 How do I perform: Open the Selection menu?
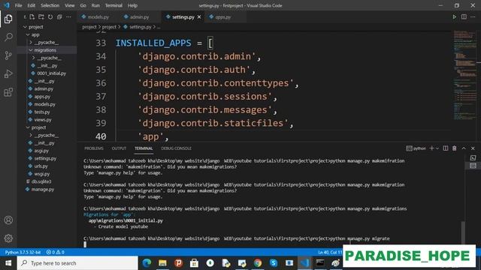coord(50,5)
